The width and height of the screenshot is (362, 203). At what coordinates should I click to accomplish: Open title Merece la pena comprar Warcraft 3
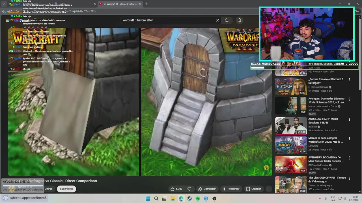point(326,140)
